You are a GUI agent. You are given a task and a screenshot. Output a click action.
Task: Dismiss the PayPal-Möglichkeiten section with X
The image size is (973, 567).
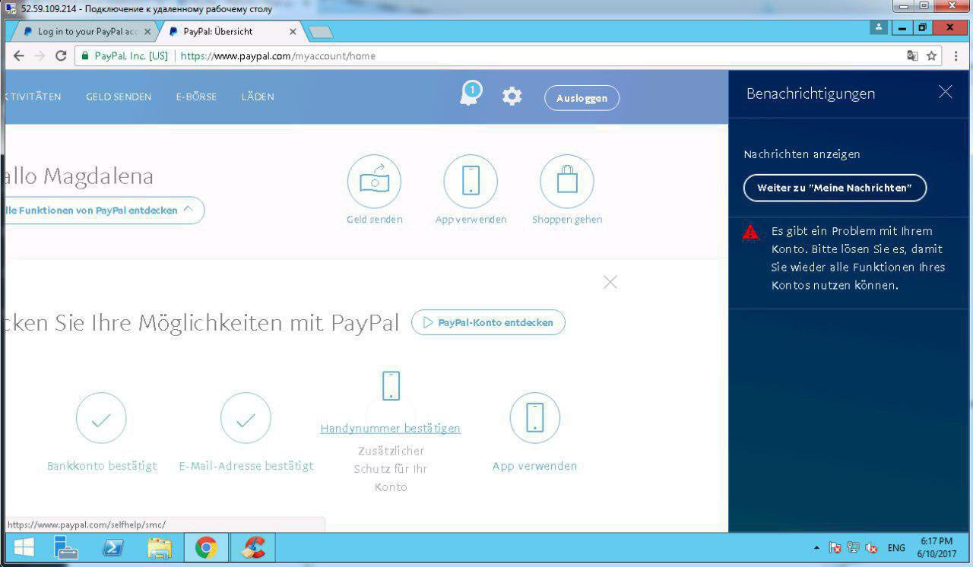610,282
